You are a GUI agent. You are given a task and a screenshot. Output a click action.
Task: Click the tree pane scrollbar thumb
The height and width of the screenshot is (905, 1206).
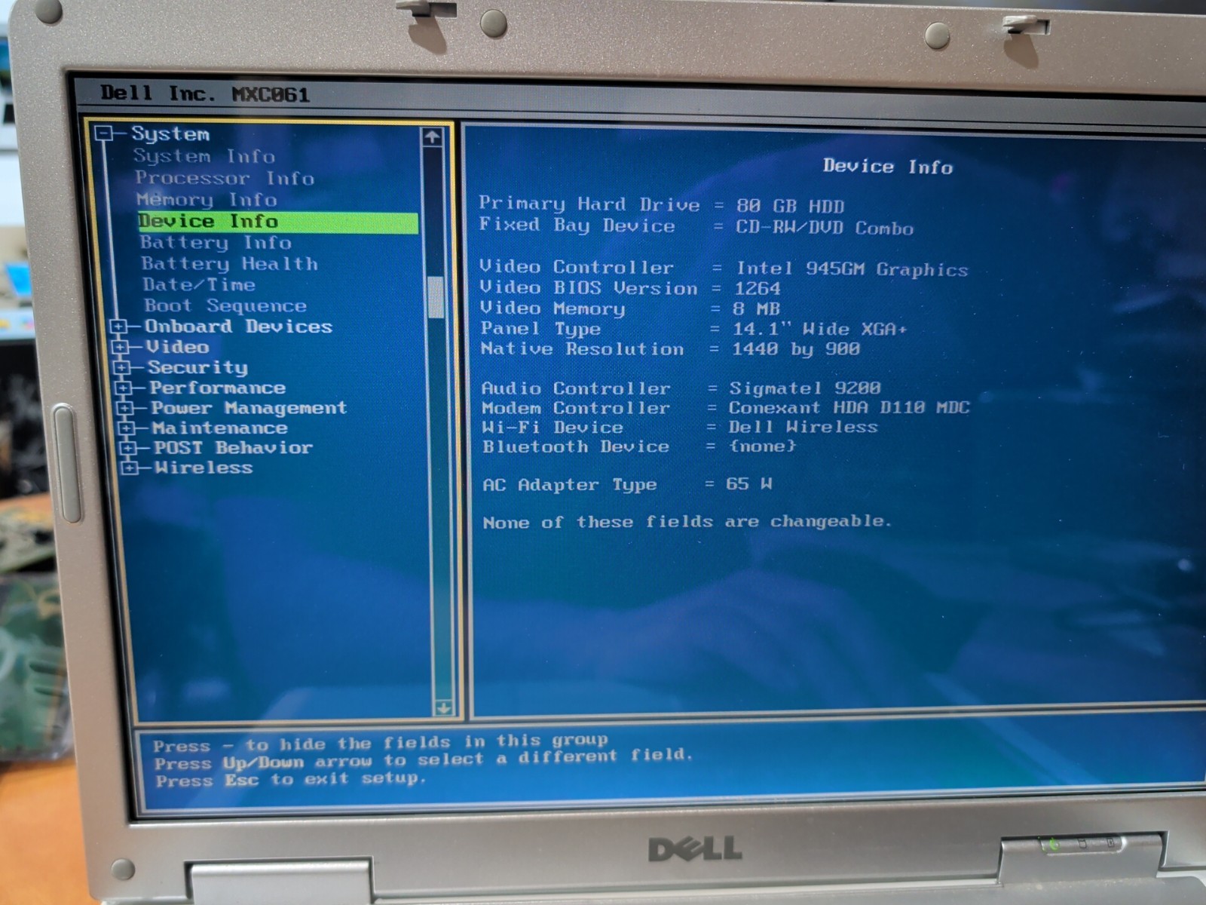click(436, 297)
